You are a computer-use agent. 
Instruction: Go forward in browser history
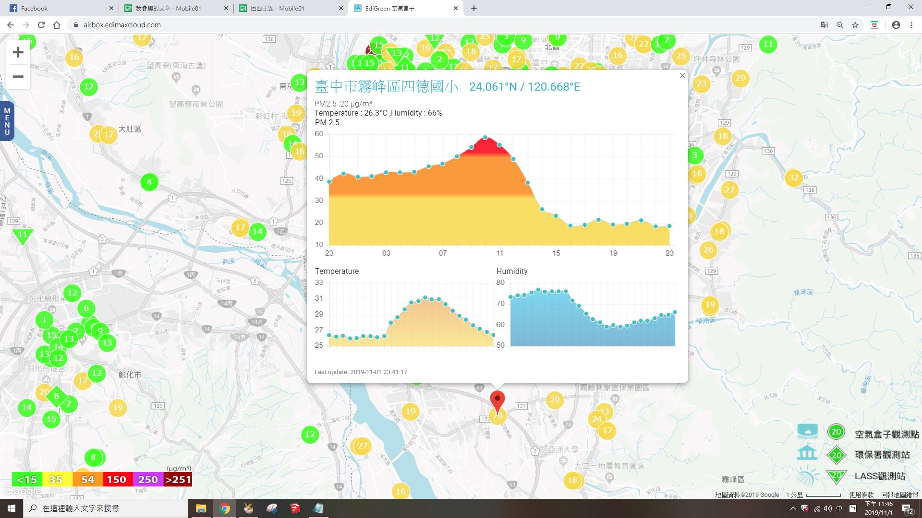(x=26, y=25)
